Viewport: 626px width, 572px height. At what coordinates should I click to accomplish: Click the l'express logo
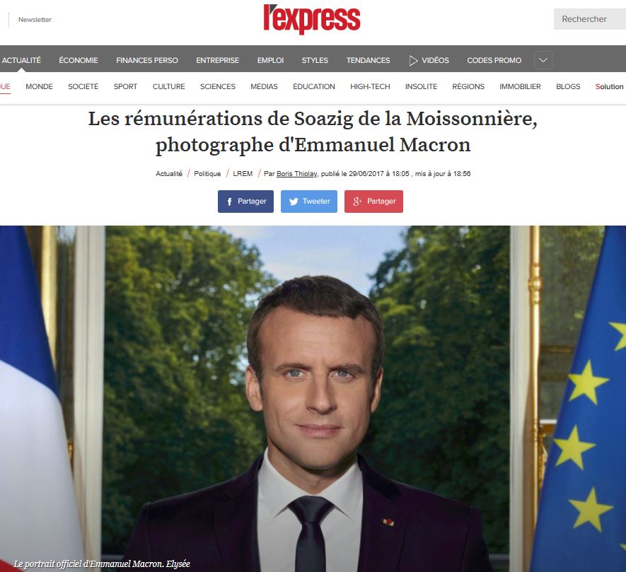[312, 19]
